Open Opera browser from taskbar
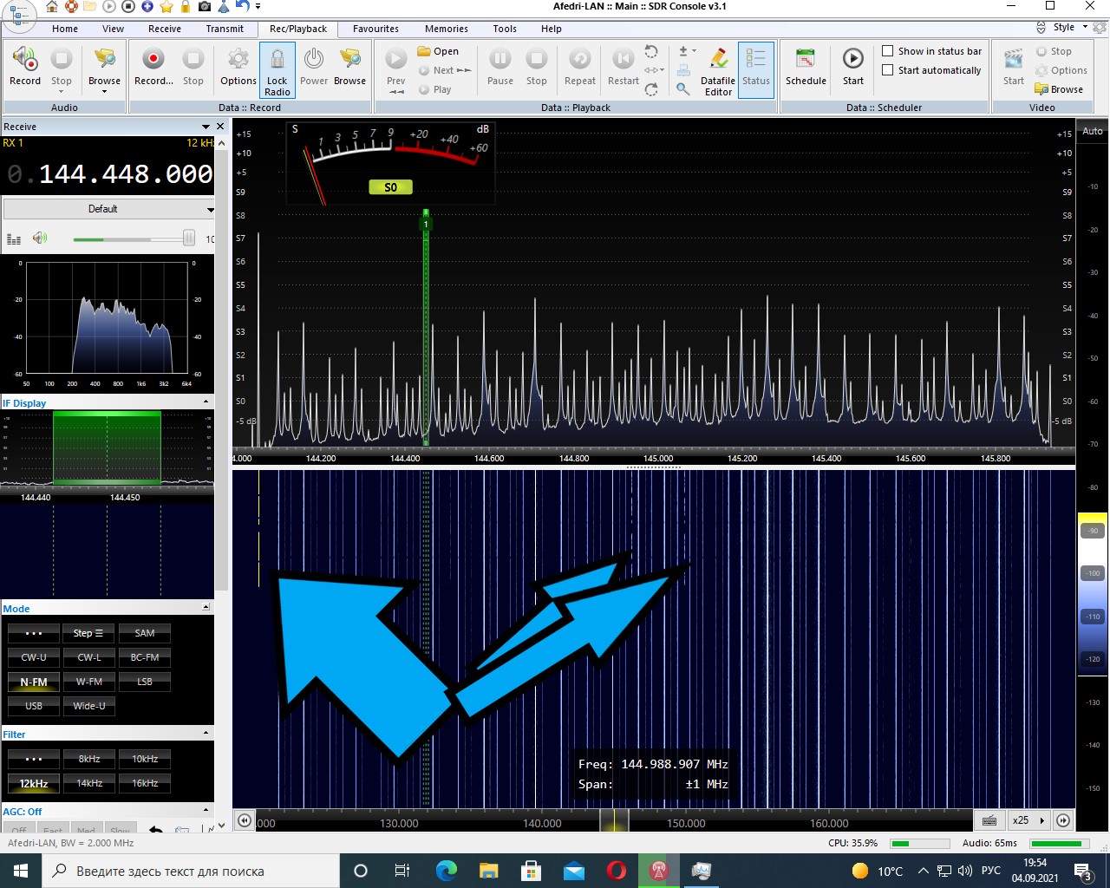The image size is (1110, 888). (617, 871)
